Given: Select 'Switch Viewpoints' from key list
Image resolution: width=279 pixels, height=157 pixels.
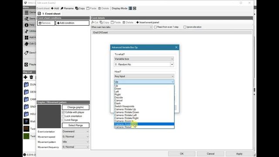Looking at the screenshot, I should click(x=144, y=106).
